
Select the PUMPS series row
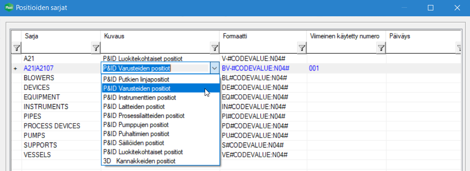[x=61, y=135]
